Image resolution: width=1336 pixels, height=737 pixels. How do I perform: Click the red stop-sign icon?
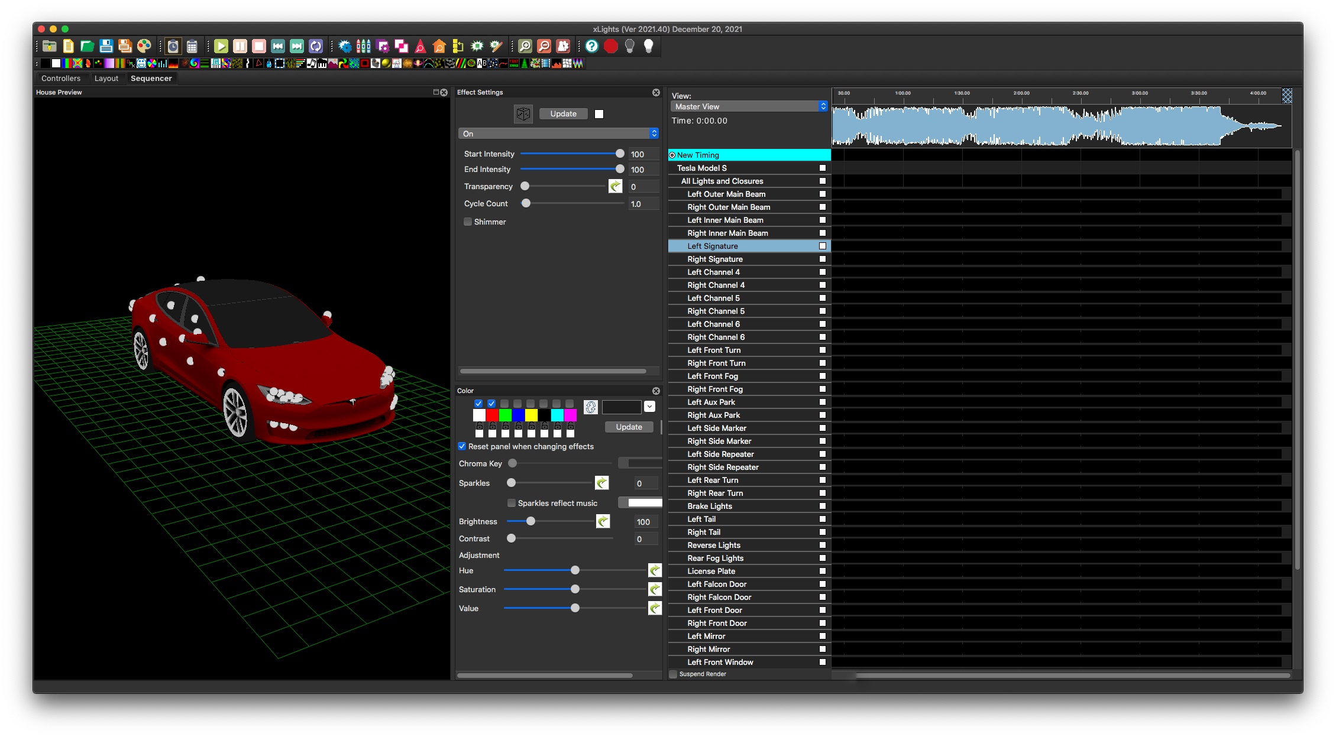[611, 46]
